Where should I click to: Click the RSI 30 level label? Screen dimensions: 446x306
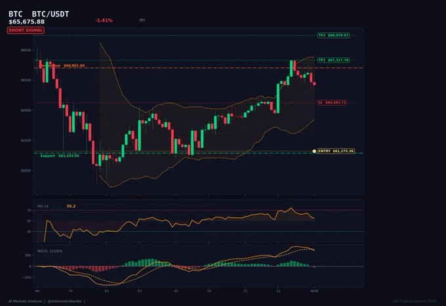(x=29, y=232)
